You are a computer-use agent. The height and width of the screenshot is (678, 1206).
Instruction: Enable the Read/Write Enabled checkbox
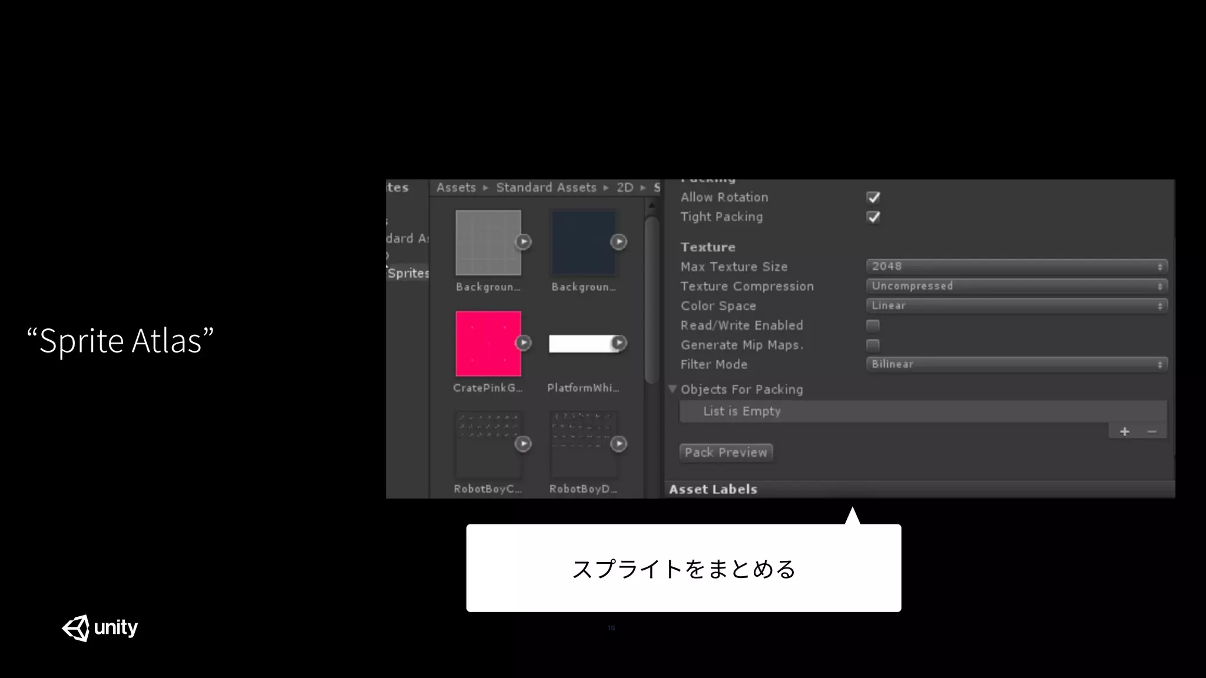873,325
